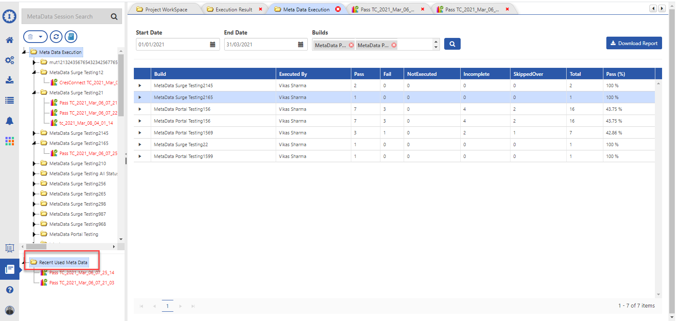The width and height of the screenshot is (676, 321).
Task: Open tc_2021_Mar_08_04_01_14 tree item
Action: [86, 123]
